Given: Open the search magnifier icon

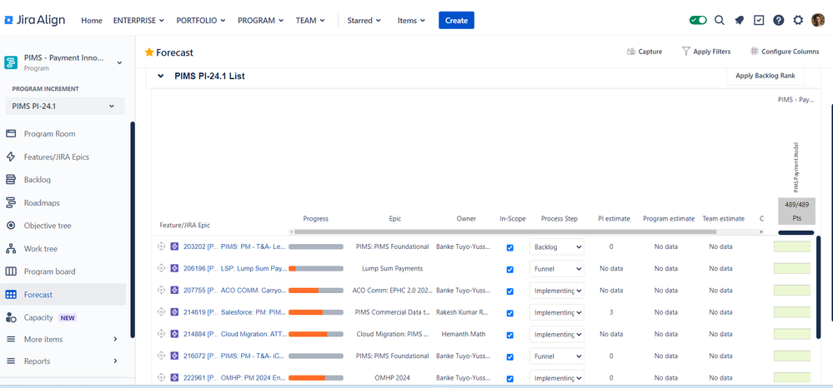Looking at the screenshot, I should tap(719, 20).
